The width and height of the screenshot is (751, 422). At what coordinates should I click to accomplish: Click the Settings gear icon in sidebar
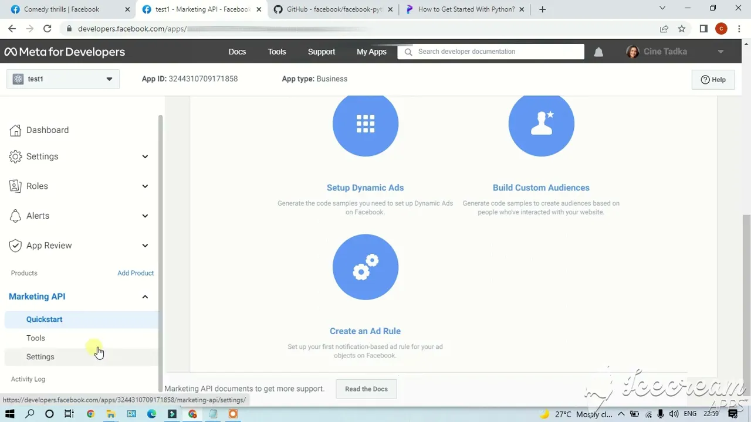(15, 156)
